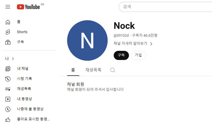
Task: Open liked videos thumbs-up icon
Action: pos(8,120)
